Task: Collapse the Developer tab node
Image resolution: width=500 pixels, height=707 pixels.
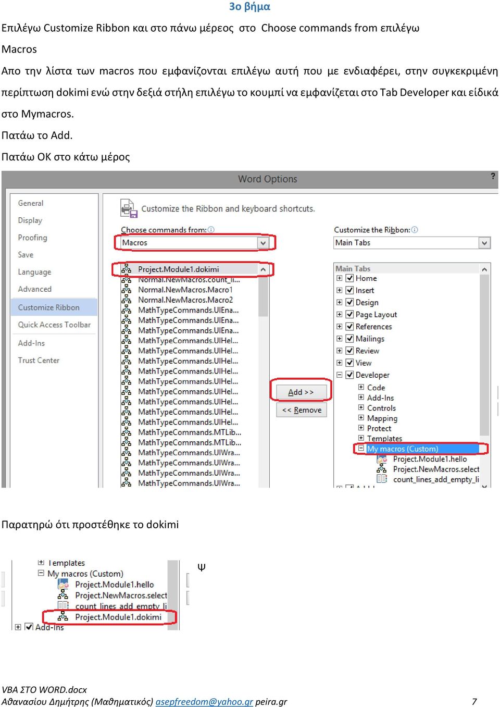Action: click(340, 375)
